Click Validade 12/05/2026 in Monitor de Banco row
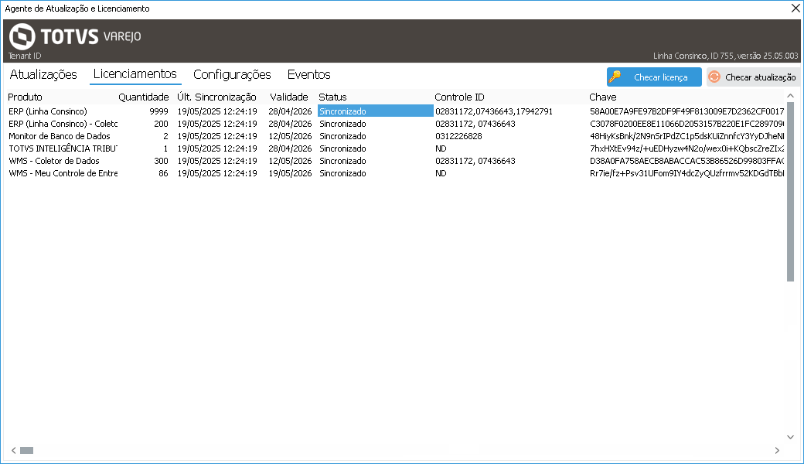The width and height of the screenshot is (804, 464). [x=290, y=136]
